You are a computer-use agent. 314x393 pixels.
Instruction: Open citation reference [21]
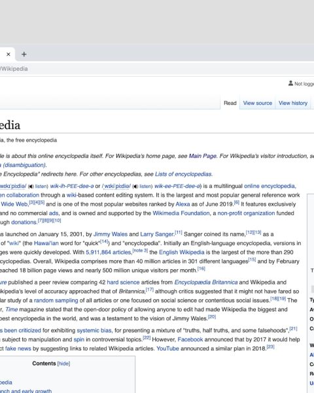[x=293, y=329]
